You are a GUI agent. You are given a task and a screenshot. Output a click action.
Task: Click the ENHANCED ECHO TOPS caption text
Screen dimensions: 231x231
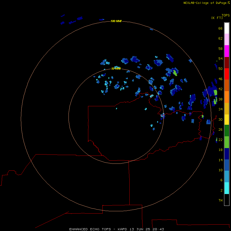(x=90, y=229)
